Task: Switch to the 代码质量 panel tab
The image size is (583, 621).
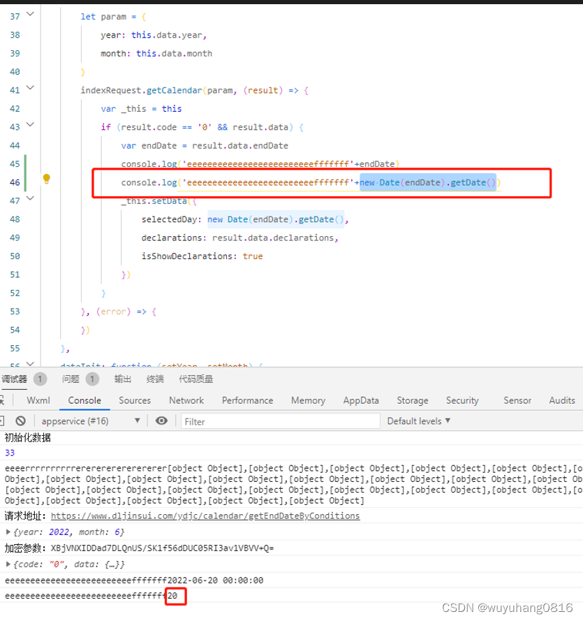Action: pyautogui.click(x=196, y=379)
